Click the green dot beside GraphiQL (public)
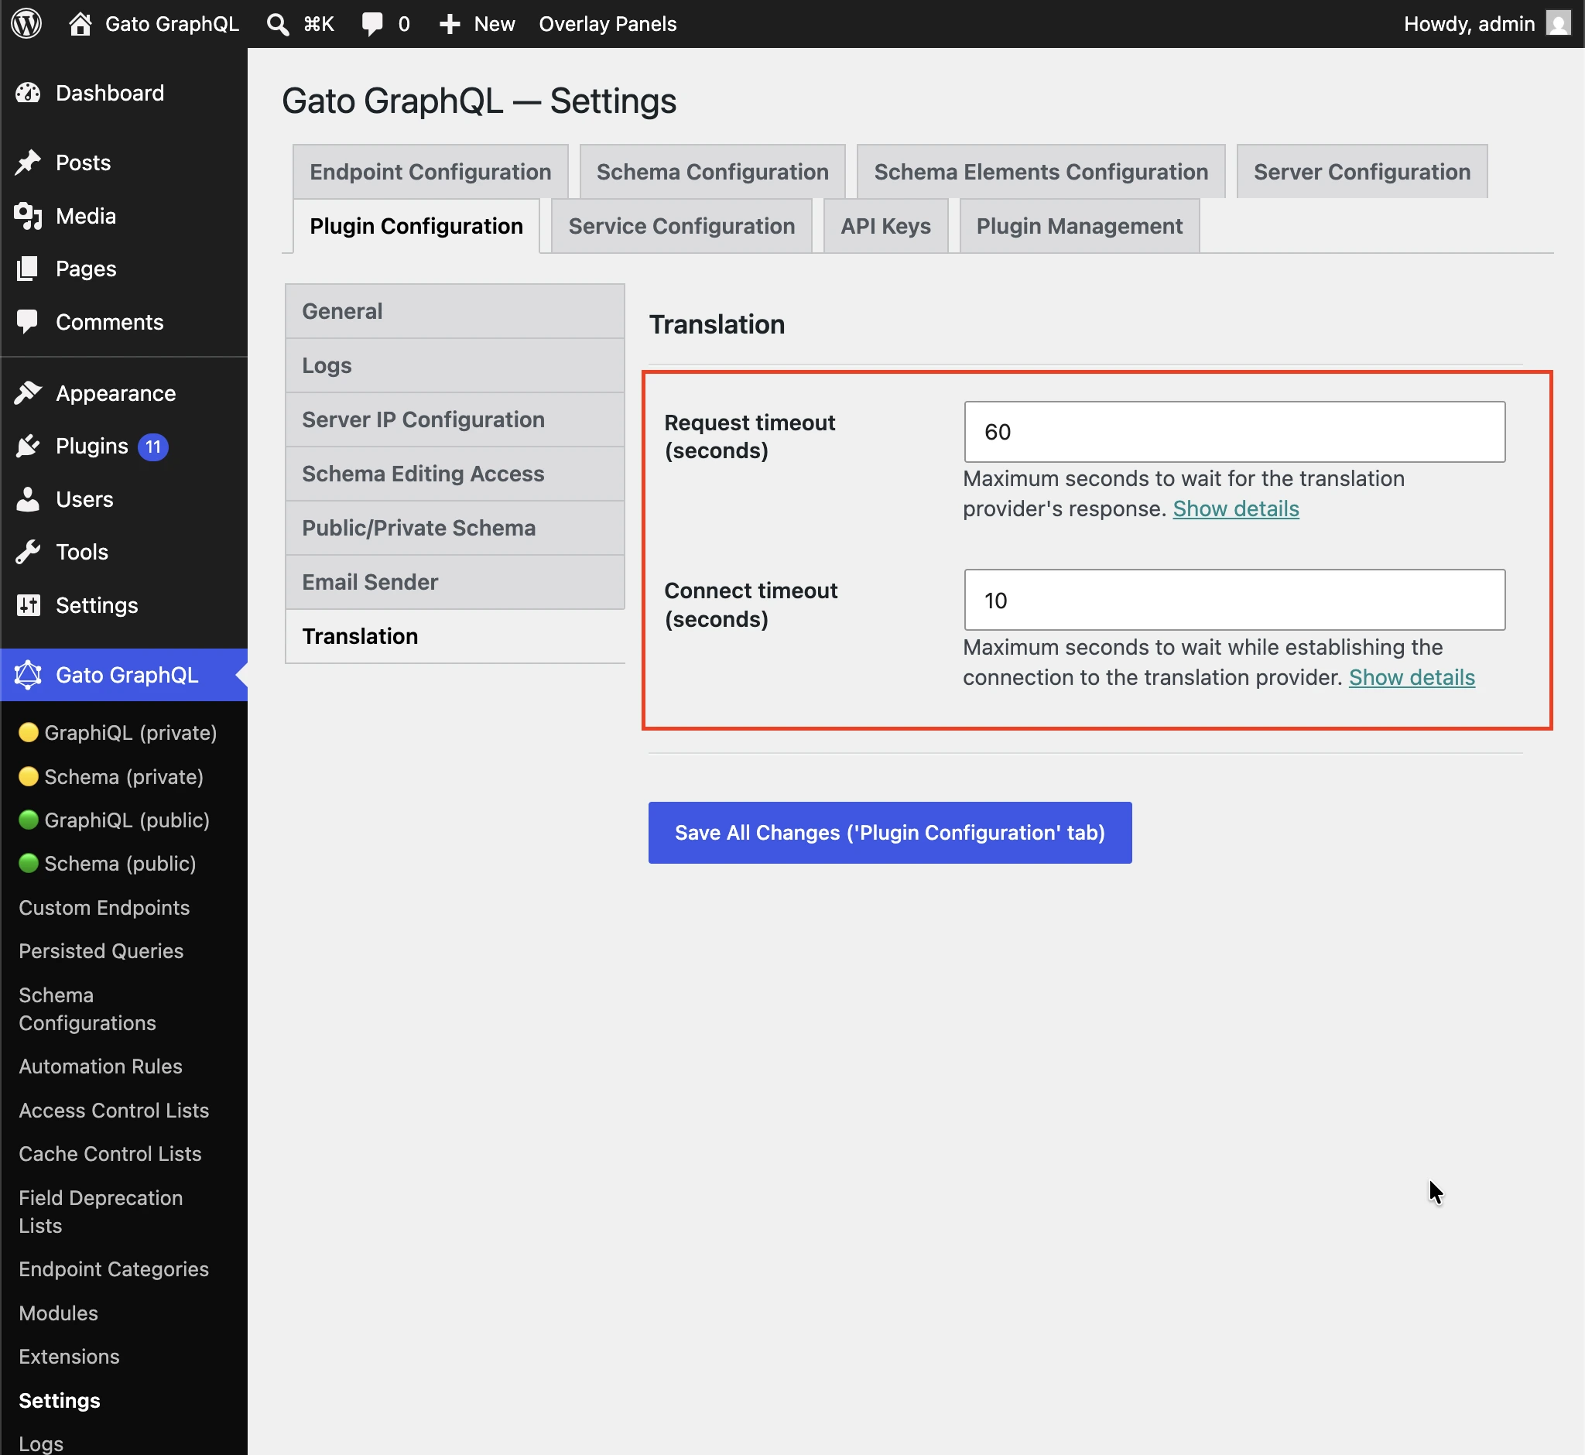Viewport: 1585px width, 1455px height. (29, 820)
